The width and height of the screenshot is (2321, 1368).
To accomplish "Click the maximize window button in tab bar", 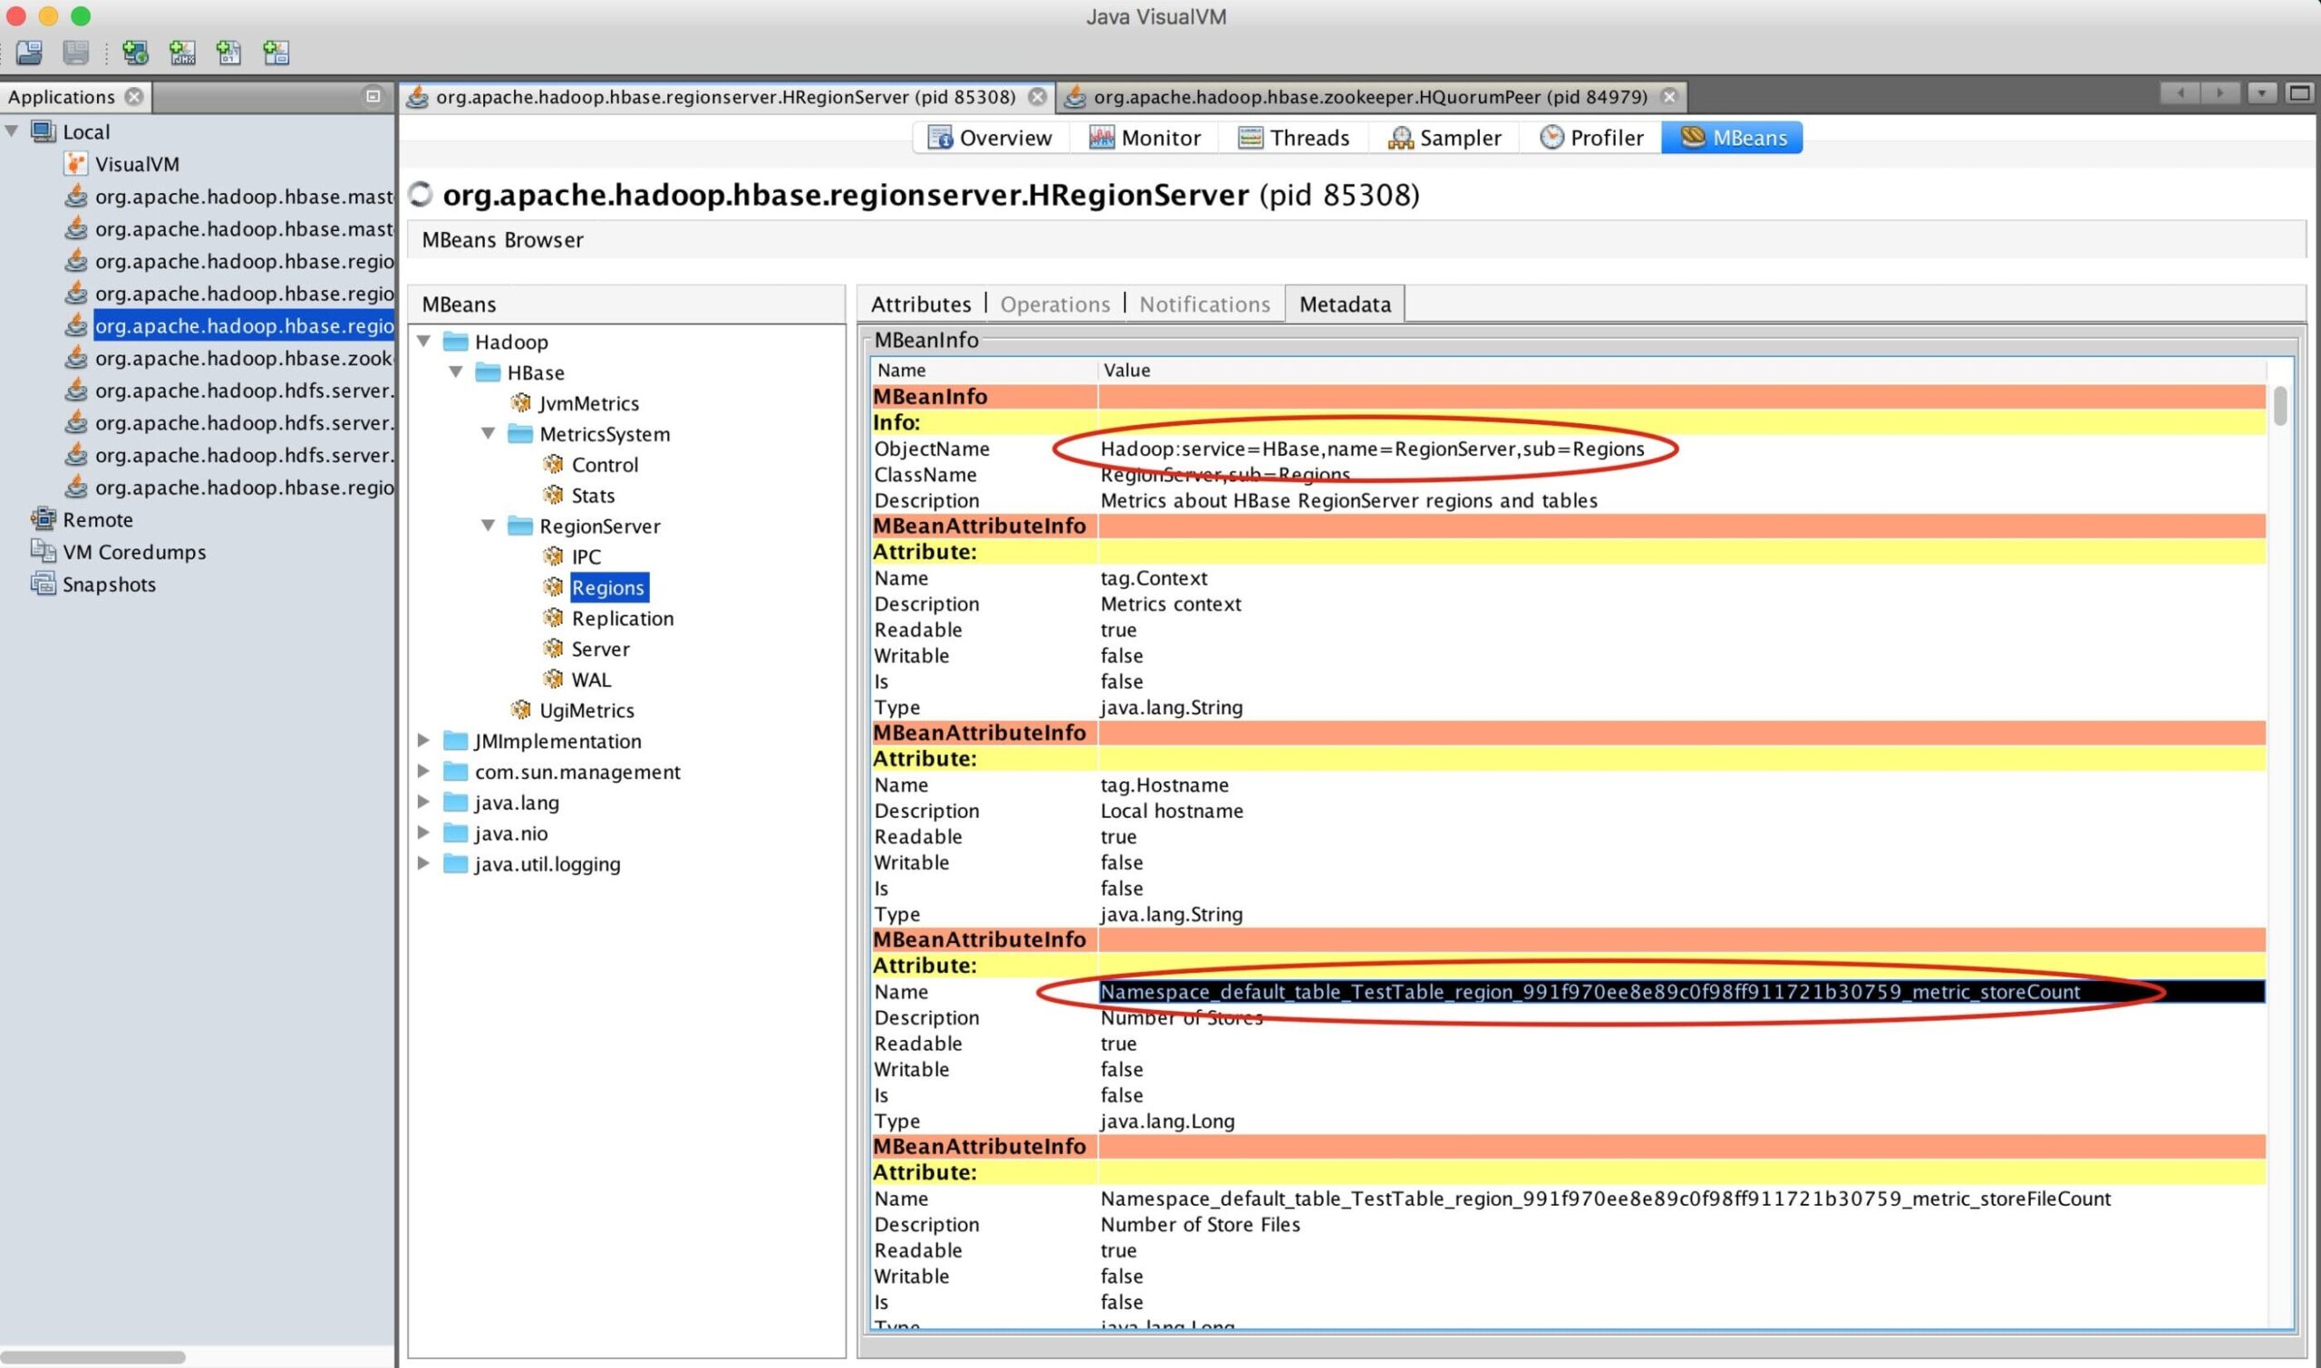I will tap(2300, 93).
